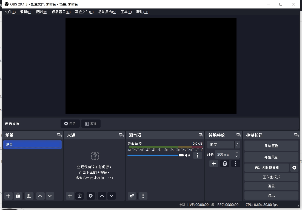Undock the Mixer (混音器) panel
Image resolution: width=302 pixels, height=210 pixels.
(x=201, y=135)
